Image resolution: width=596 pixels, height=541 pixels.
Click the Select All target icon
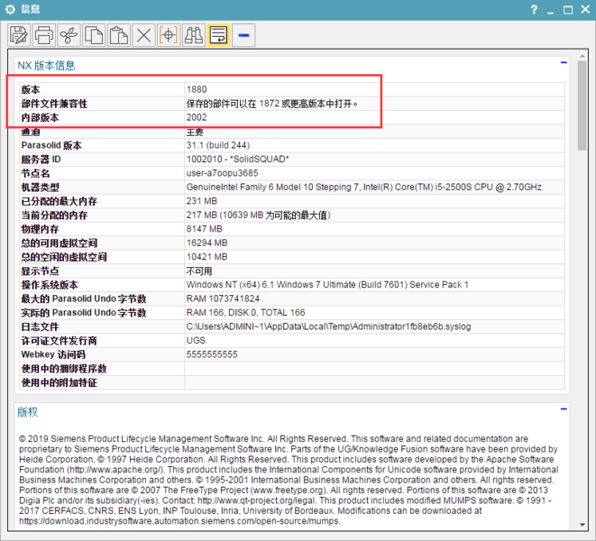168,35
